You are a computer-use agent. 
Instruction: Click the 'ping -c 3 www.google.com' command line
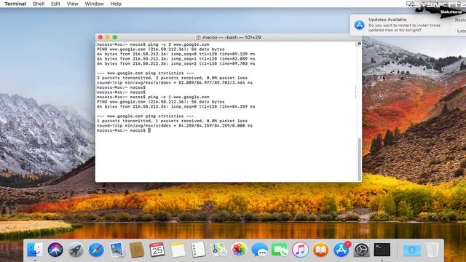point(153,44)
